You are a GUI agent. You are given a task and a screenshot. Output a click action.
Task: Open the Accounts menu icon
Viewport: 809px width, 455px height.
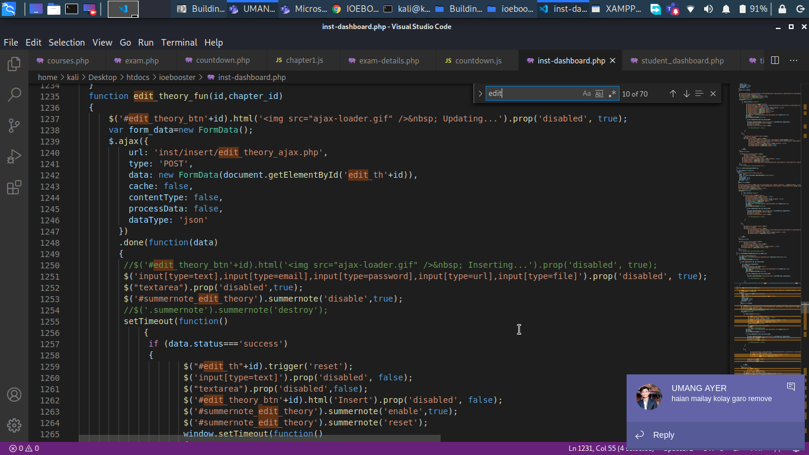pyautogui.click(x=14, y=395)
